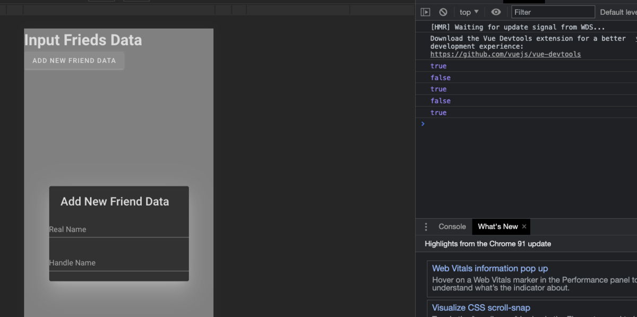Click Highlights from the Chrome 91 update text
637x317 pixels.
[488, 244]
